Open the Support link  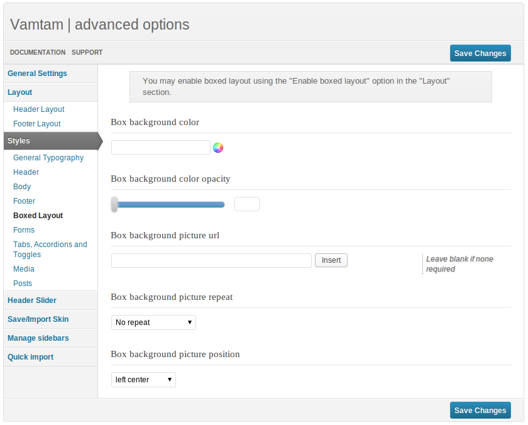[x=87, y=53]
